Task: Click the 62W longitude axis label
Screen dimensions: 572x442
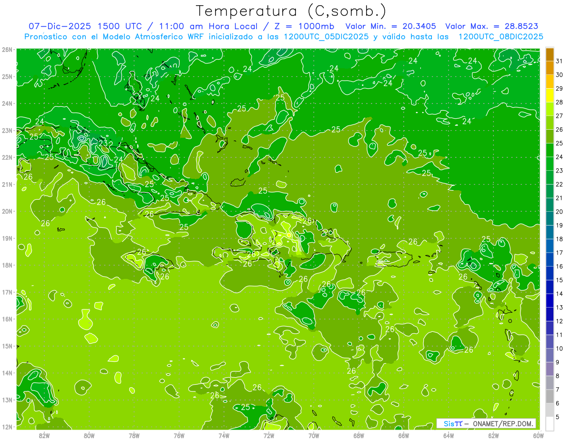Action: point(493,435)
